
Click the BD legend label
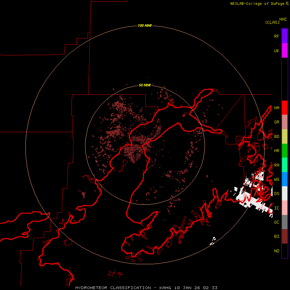click(276, 137)
